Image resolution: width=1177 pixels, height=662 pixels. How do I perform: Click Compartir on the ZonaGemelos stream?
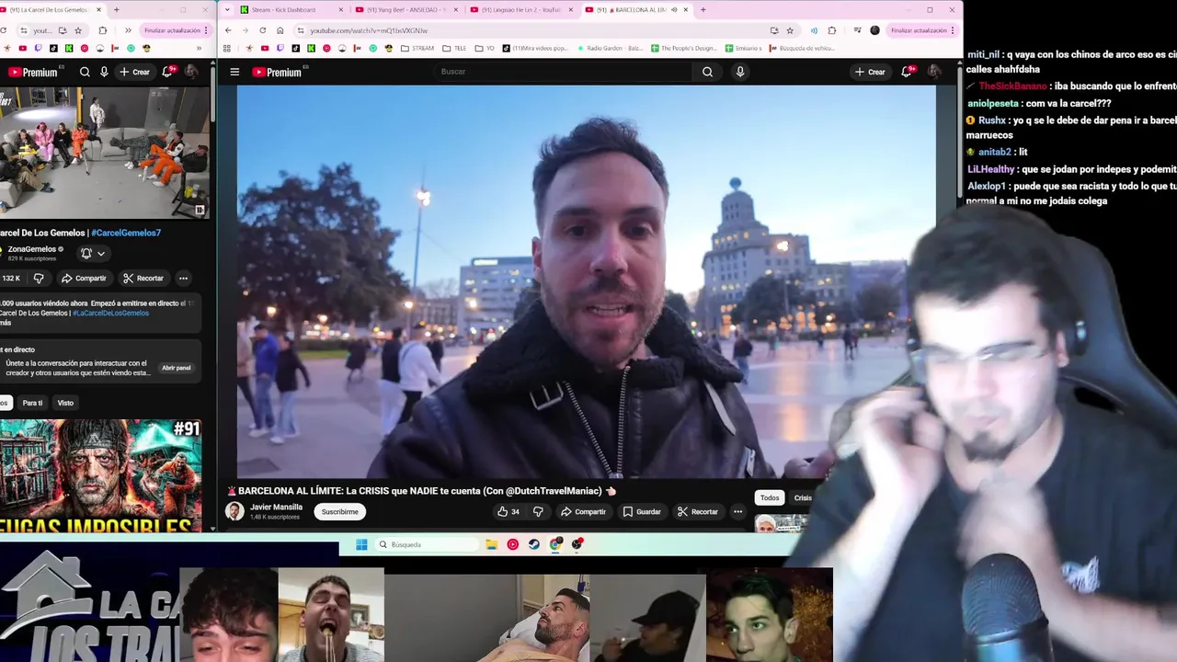point(83,278)
